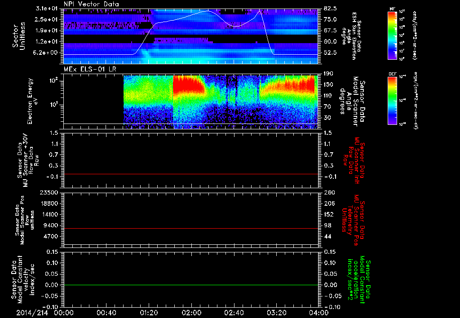Click the '1.2e+01' sector tick value
This screenshot has width=460, height=318.
point(46,42)
